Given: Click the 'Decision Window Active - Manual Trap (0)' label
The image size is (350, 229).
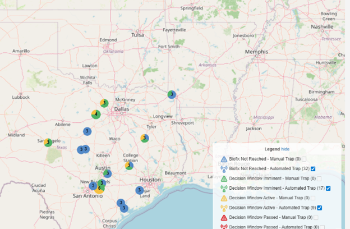Looking at the screenshot, I should (x=269, y=198).
